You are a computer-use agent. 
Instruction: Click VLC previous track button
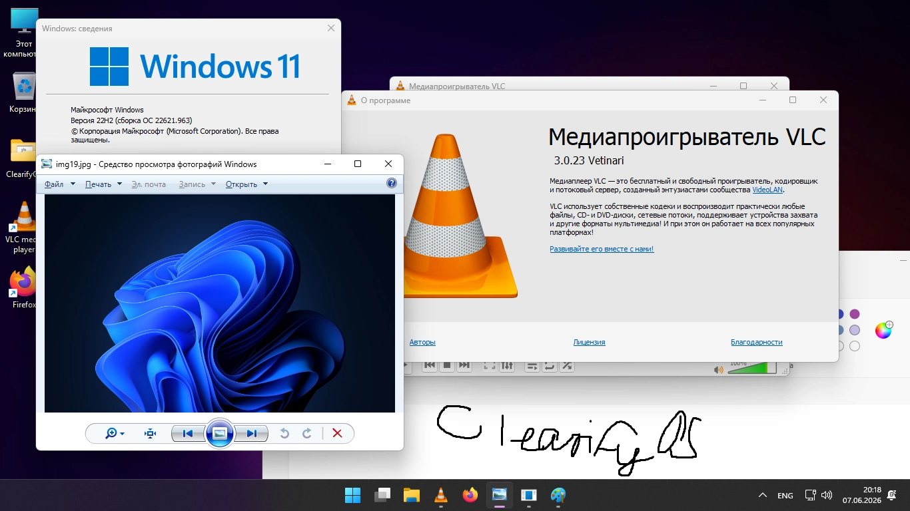tap(430, 366)
